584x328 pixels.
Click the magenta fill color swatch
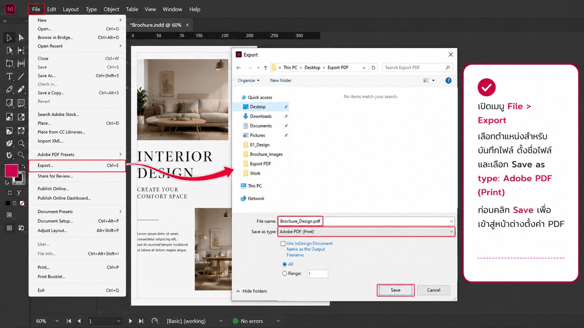[x=11, y=170]
